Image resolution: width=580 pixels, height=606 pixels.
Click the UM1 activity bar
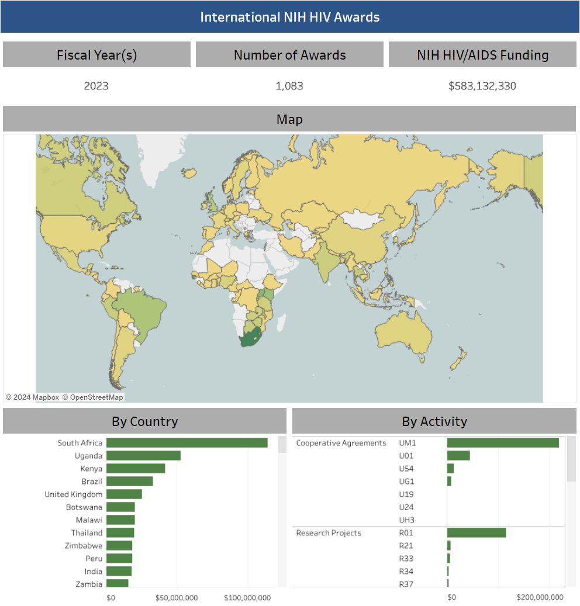tap(503, 442)
